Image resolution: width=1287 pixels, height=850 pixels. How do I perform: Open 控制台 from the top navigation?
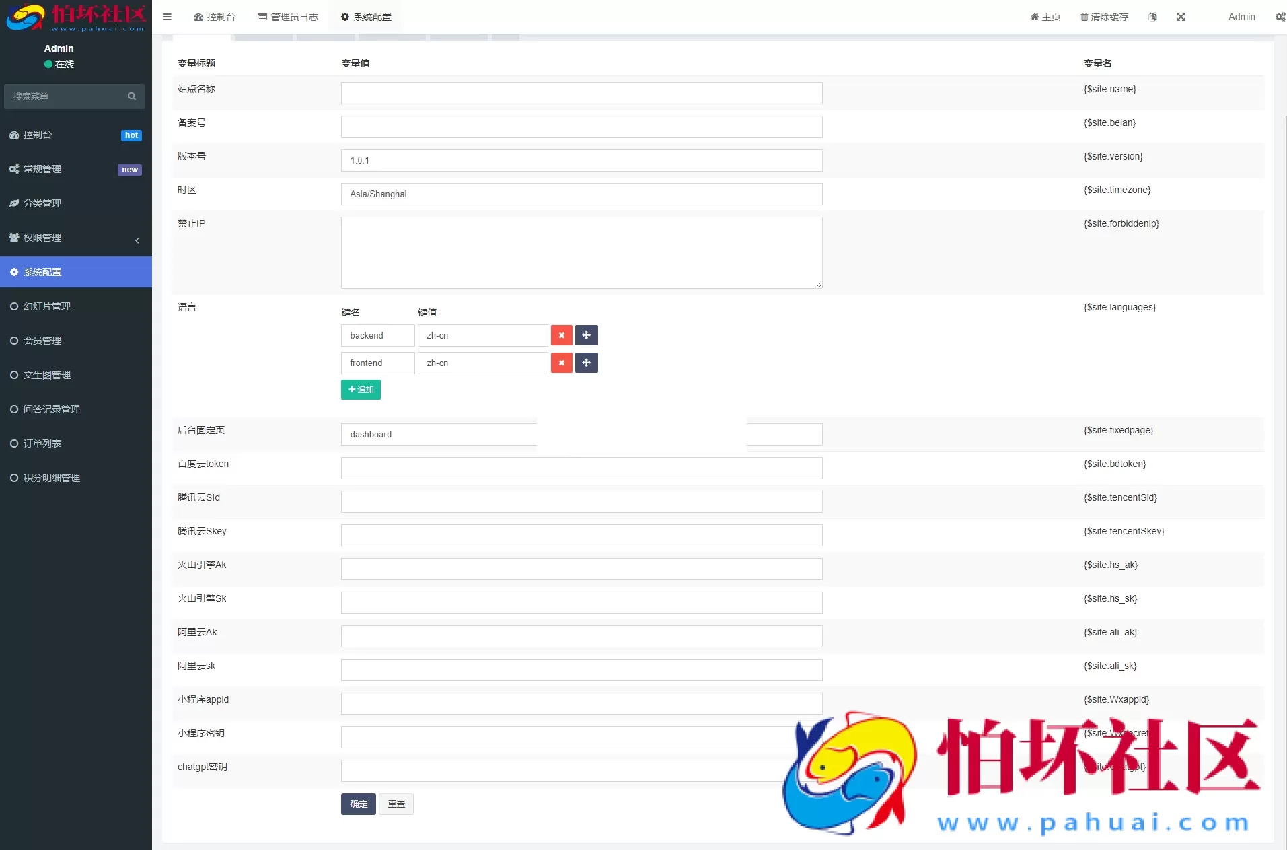214,17
